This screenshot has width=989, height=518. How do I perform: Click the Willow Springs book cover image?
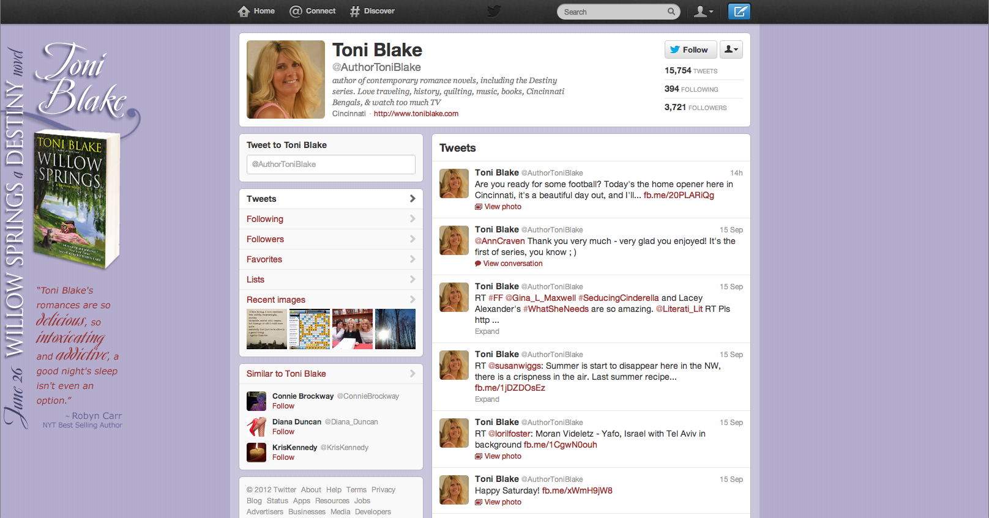[x=77, y=200]
